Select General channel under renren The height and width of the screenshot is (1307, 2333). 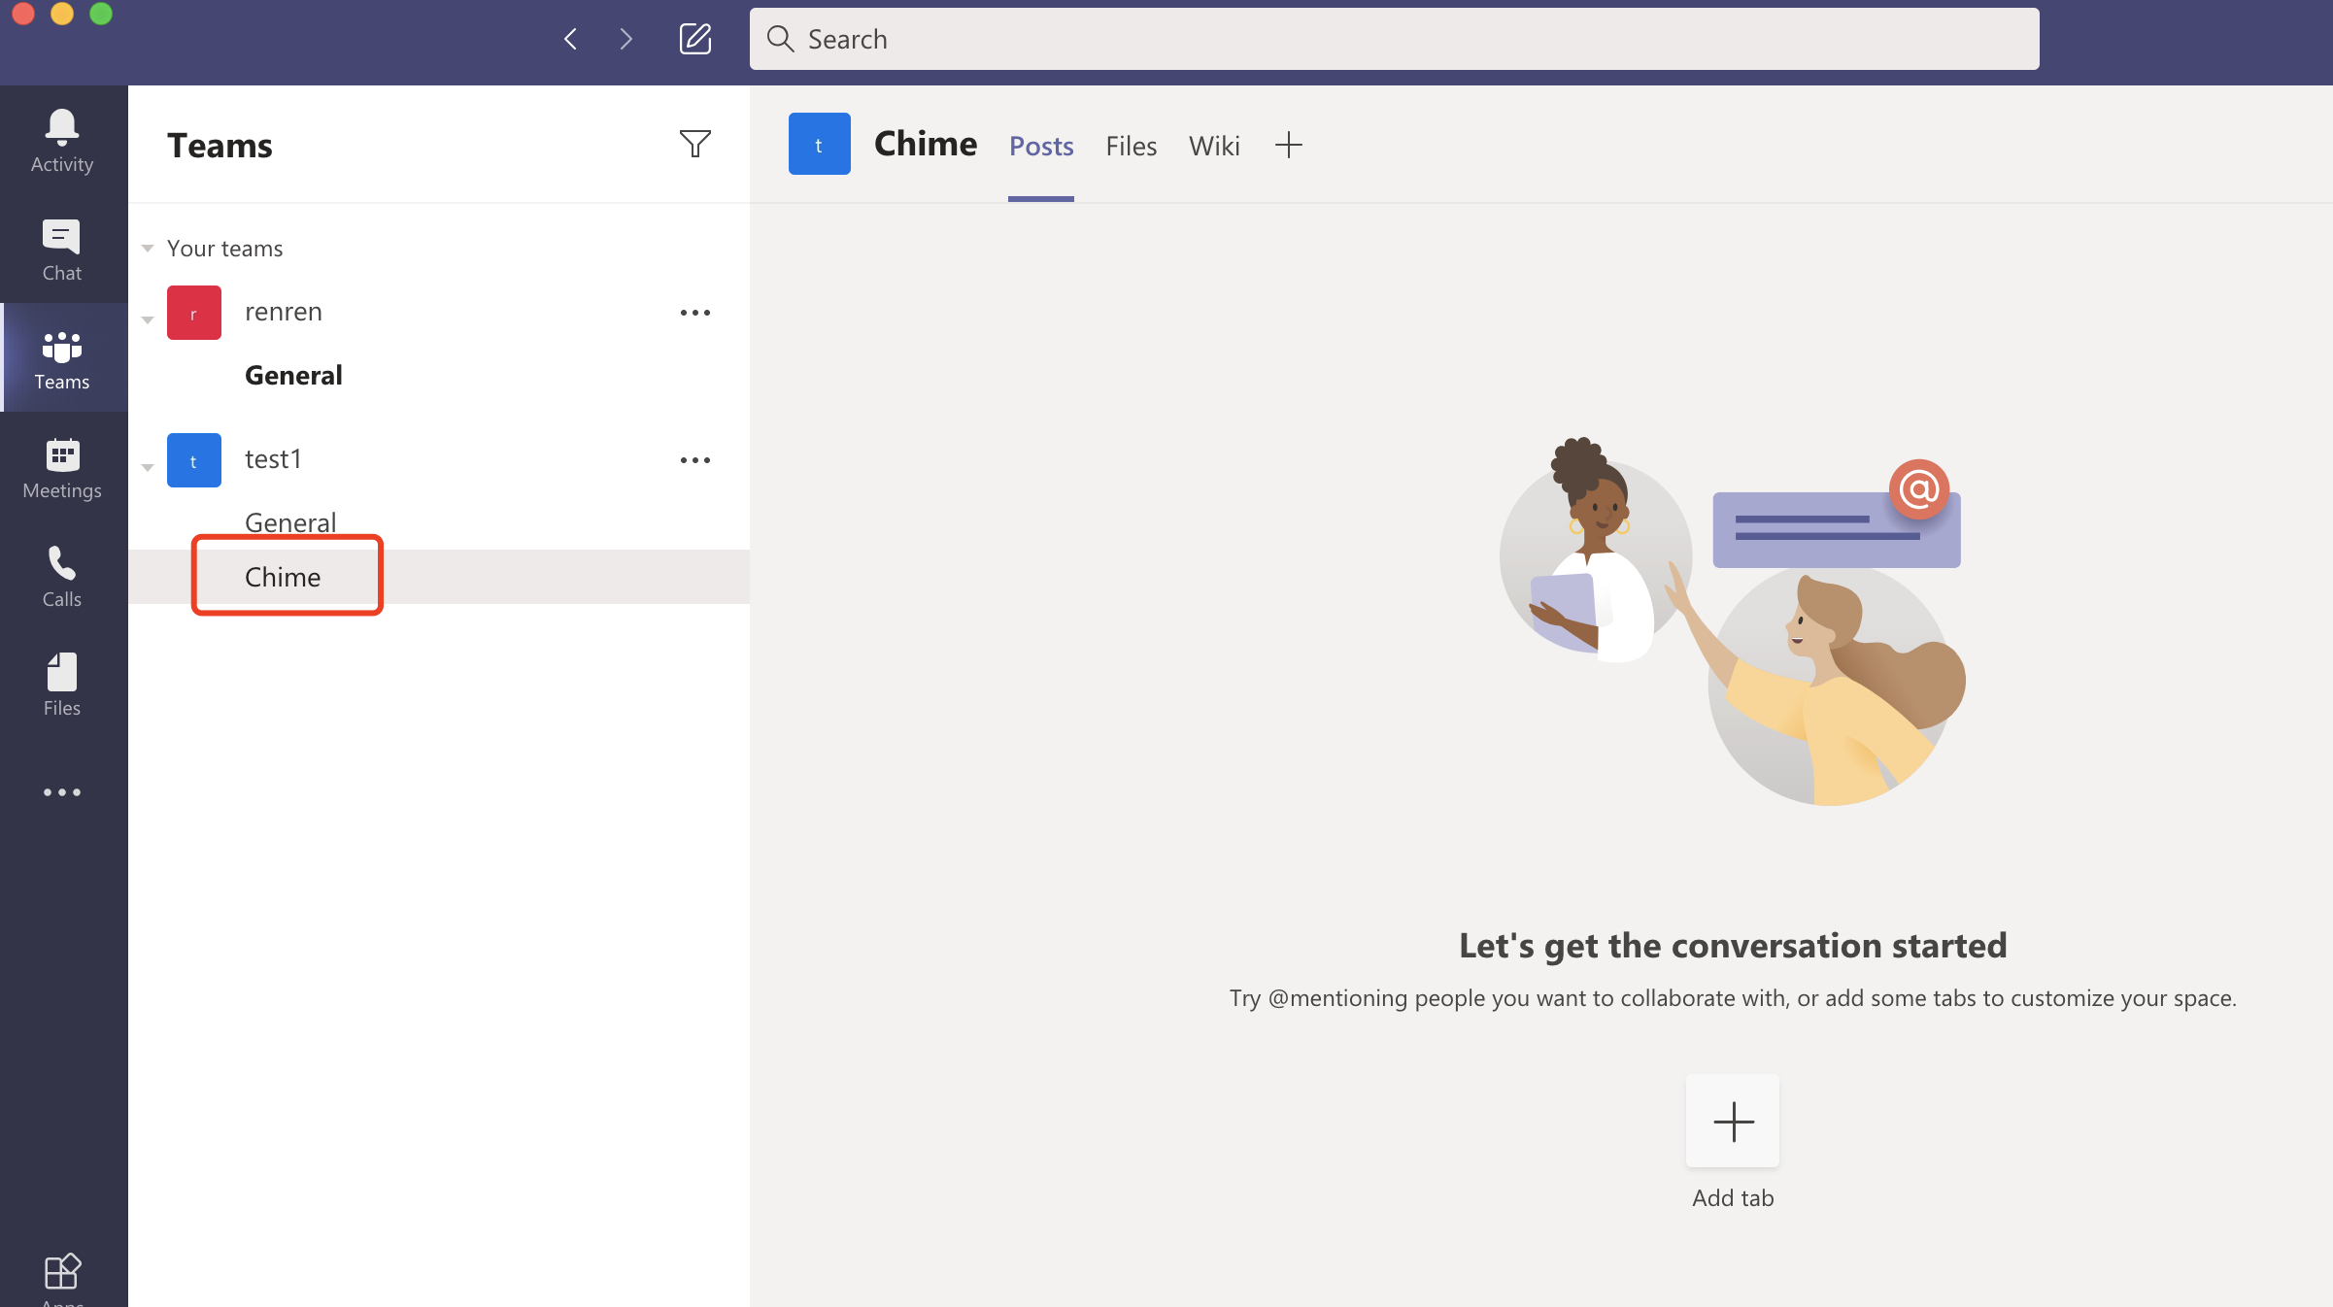point(293,375)
